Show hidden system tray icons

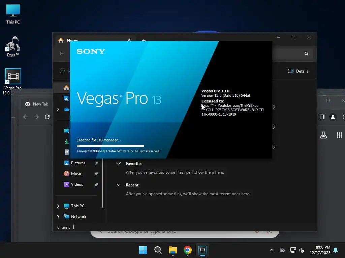coord(272,250)
